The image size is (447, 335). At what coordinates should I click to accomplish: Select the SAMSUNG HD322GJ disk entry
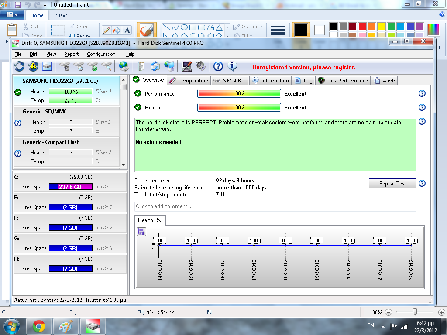click(66, 91)
